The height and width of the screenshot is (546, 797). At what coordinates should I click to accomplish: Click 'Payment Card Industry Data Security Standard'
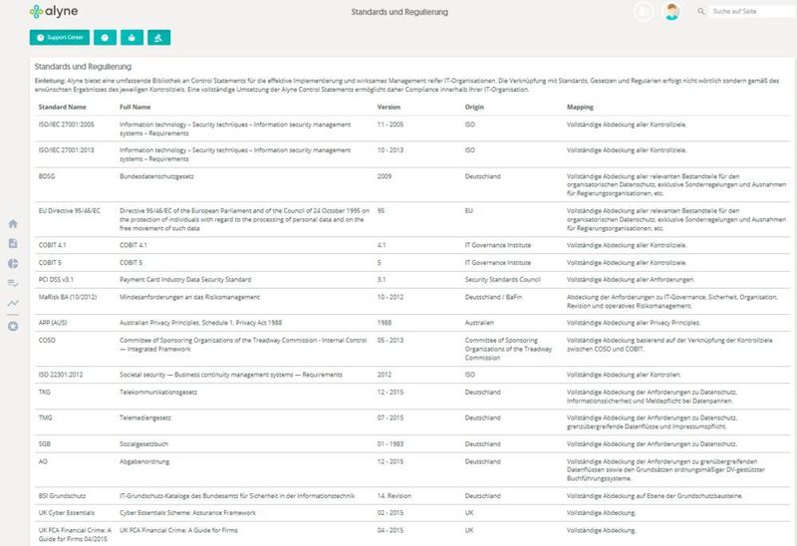pyautogui.click(x=185, y=280)
